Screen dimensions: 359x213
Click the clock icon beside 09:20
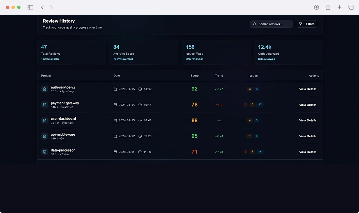(140, 136)
